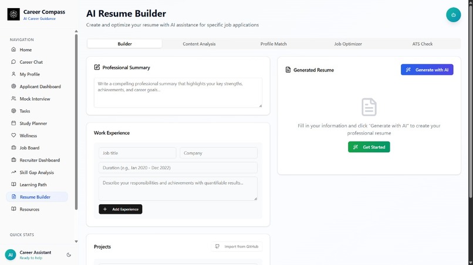The height and width of the screenshot is (265, 473).
Task: Open Wellness heart icon
Action: coord(13,135)
